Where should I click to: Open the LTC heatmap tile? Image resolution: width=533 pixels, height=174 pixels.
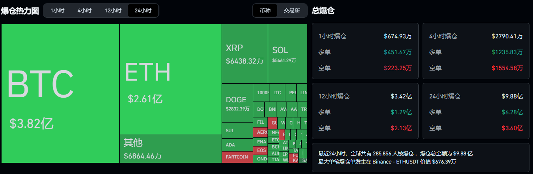tap(277, 93)
